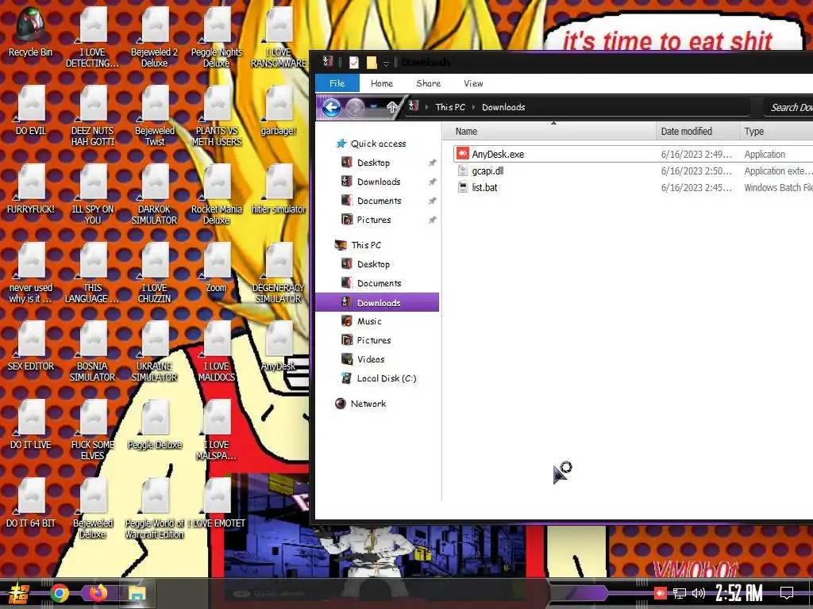Click the DO IT 64 BIT desktop icon
The image size is (813, 609).
[x=31, y=504]
